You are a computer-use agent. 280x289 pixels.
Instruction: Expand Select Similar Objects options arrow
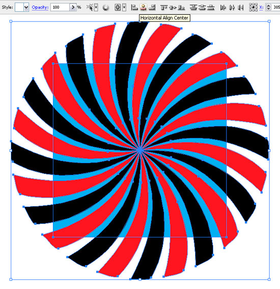tap(96, 8)
